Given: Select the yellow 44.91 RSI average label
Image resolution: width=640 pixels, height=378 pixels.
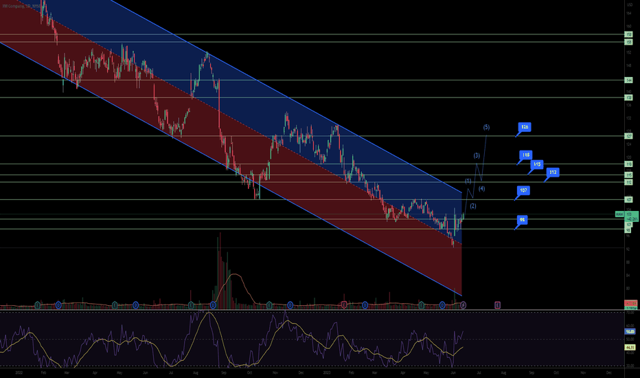Looking at the screenshot, I should click(x=630, y=348).
